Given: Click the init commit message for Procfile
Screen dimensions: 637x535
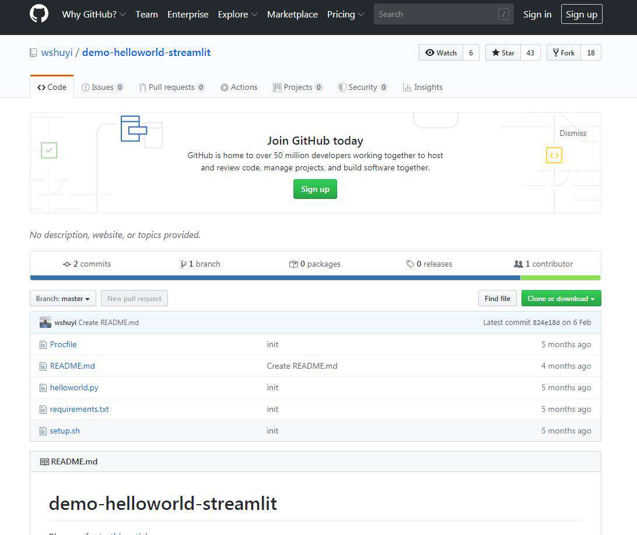Looking at the screenshot, I should coord(272,344).
